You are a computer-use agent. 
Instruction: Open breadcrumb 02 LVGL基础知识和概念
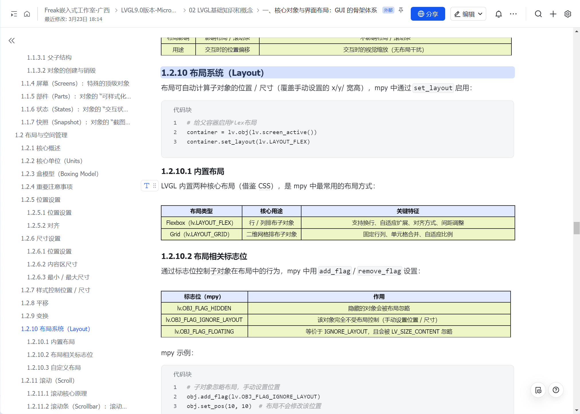point(221,10)
